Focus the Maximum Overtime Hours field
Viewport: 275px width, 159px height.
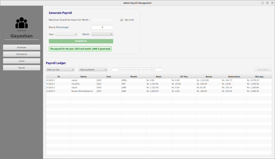tap(102, 20)
